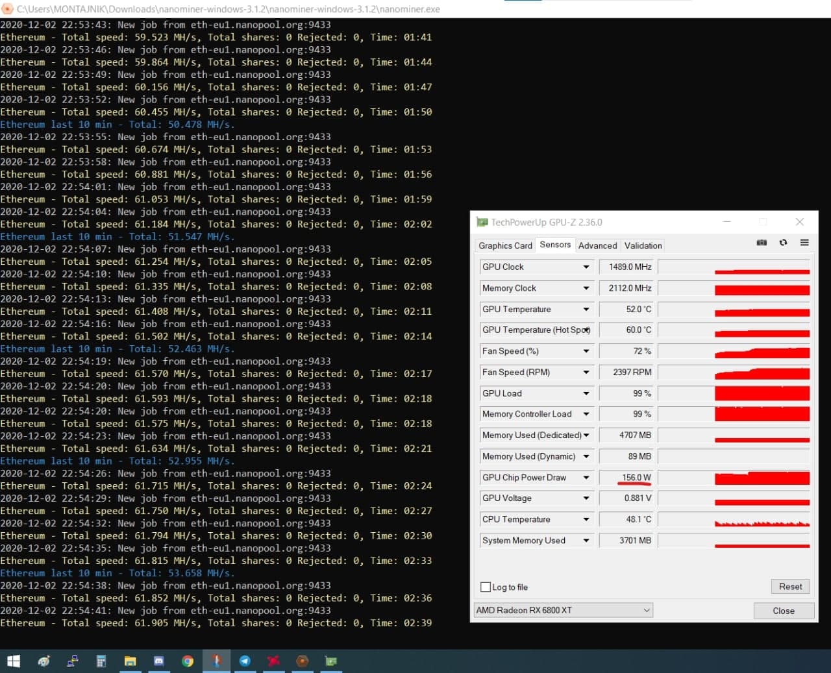Open the GPU Clock sensor dropdown
The image size is (831, 673).
[586, 267]
